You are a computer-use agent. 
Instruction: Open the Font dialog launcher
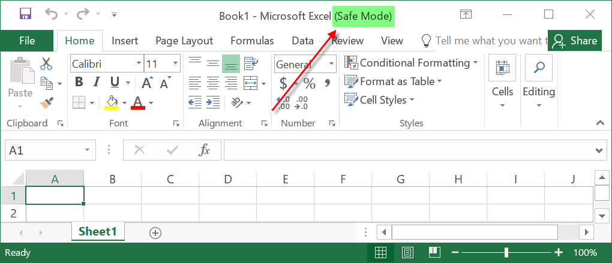click(176, 123)
